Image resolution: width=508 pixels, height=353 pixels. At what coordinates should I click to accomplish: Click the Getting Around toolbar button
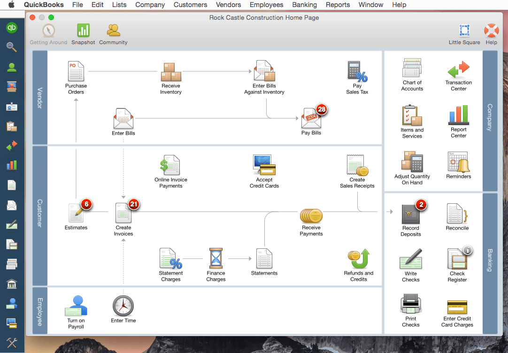coord(49,34)
